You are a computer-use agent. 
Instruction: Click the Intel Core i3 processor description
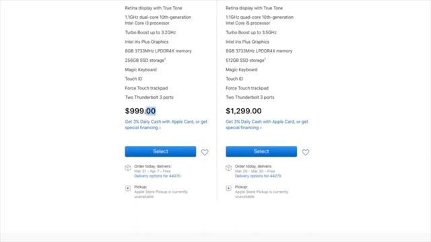(x=158, y=20)
